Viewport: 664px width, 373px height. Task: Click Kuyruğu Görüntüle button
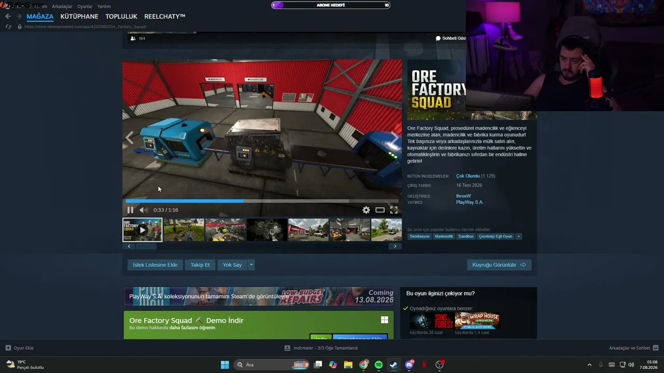click(499, 265)
